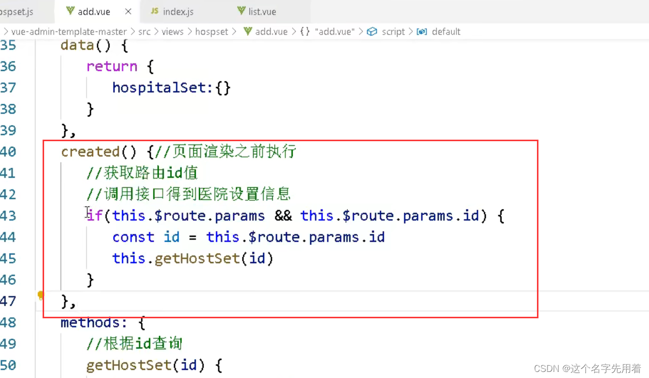The height and width of the screenshot is (378, 649).
Task: Select the views breadcrumb segment
Action: pyautogui.click(x=172, y=31)
